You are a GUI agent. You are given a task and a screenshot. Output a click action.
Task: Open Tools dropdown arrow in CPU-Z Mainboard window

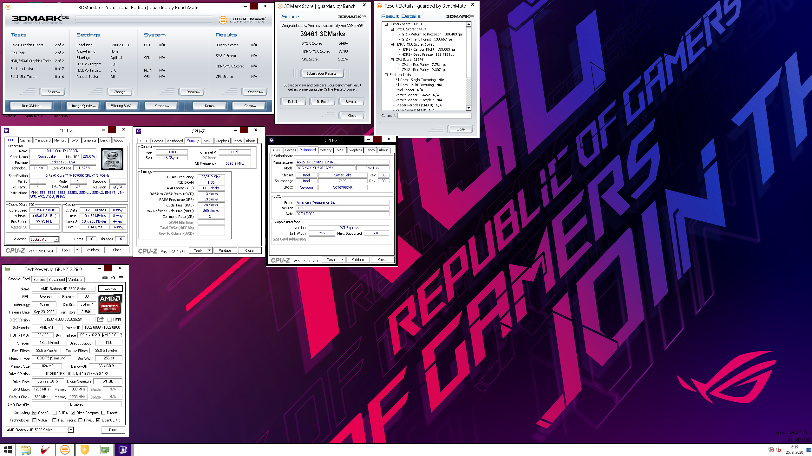(342, 260)
